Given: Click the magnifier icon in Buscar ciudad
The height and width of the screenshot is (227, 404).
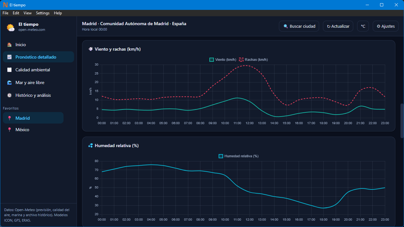Looking at the screenshot, I should (x=286, y=26).
